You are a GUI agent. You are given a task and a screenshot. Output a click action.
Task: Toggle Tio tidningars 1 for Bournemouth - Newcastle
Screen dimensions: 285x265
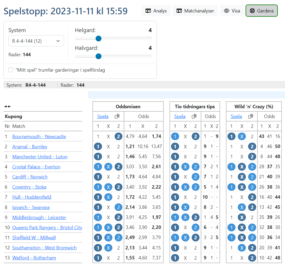point(175,137)
